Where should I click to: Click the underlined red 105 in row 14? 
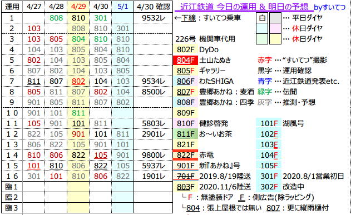(101, 155)
